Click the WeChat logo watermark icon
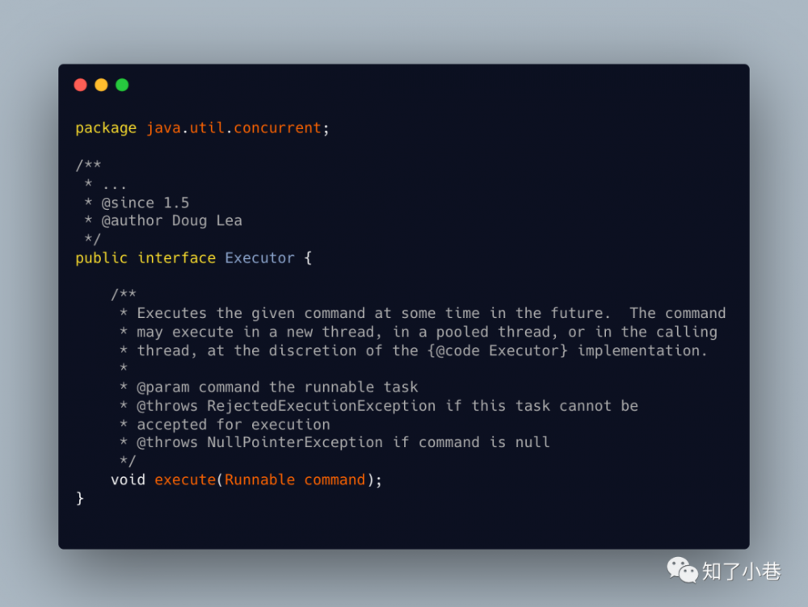808x607 pixels. (x=682, y=570)
